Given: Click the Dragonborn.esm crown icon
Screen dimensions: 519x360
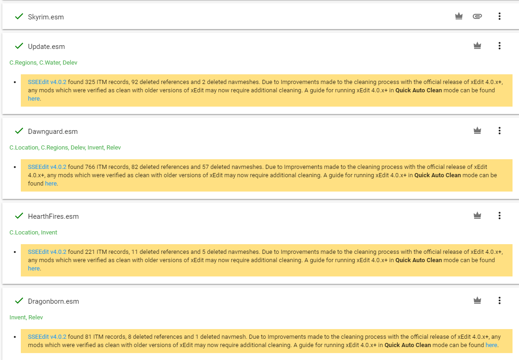Looking at the screenshot, I should (477, 300).
